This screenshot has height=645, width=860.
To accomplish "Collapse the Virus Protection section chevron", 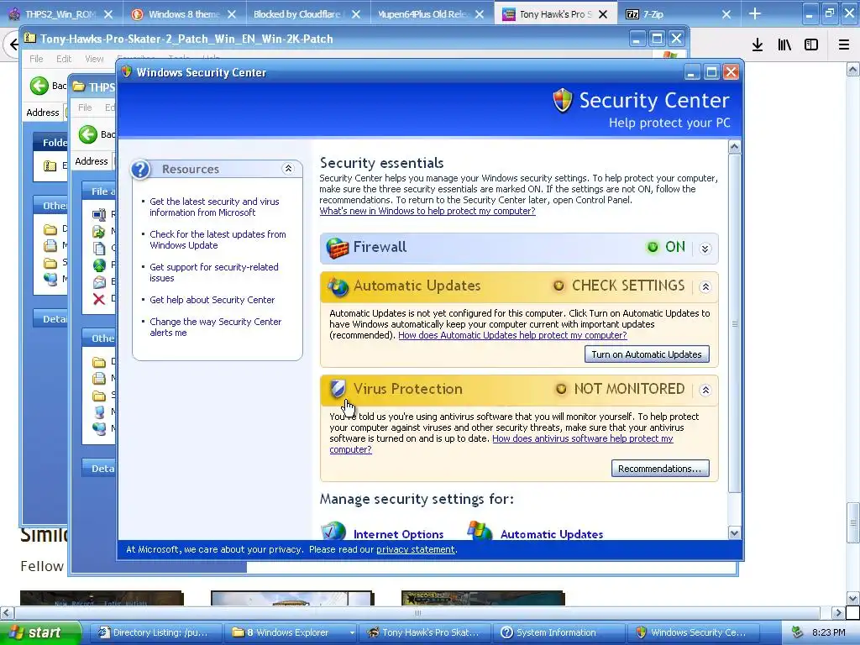I will pyautogui.click(x=705, y=390).
